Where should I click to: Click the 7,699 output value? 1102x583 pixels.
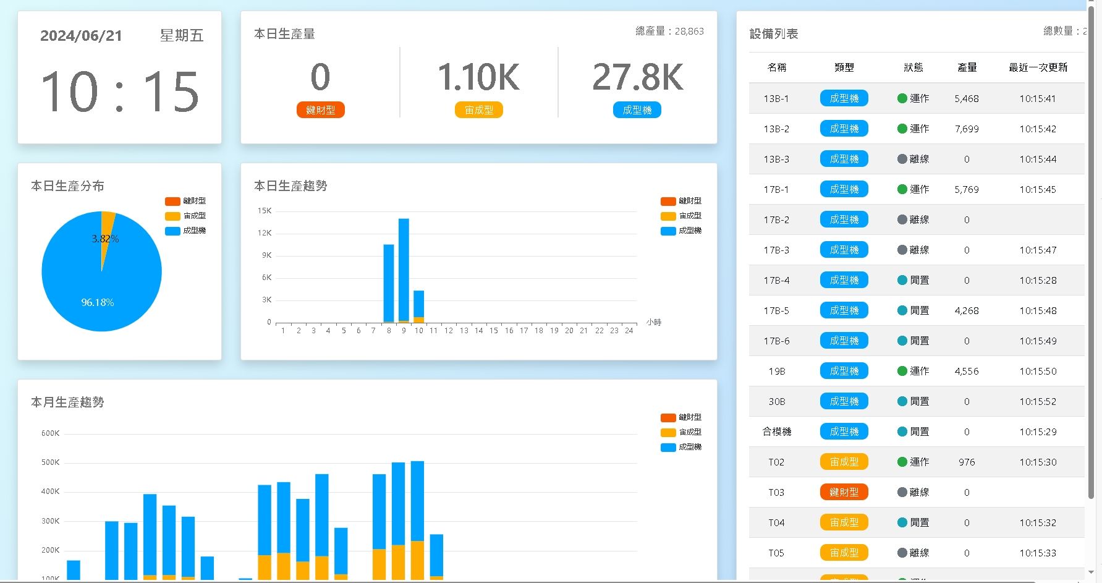point(967,129)
